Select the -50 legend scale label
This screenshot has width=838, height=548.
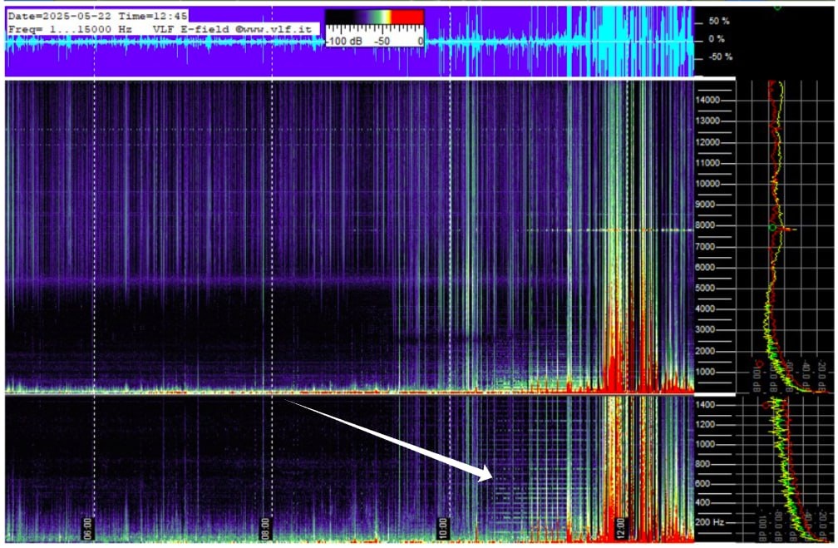(x=382, y=42)
